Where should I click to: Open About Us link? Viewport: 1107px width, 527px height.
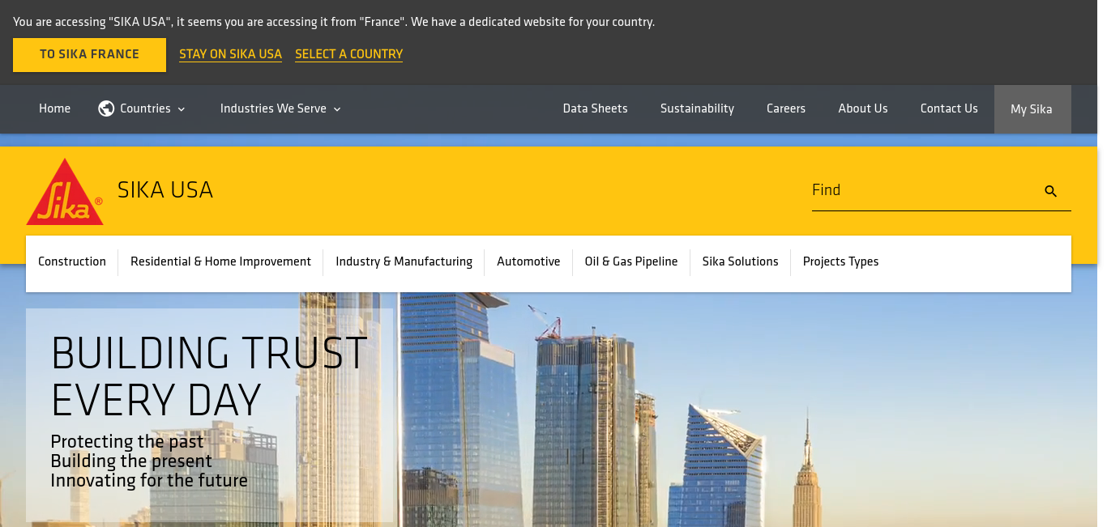862,108
